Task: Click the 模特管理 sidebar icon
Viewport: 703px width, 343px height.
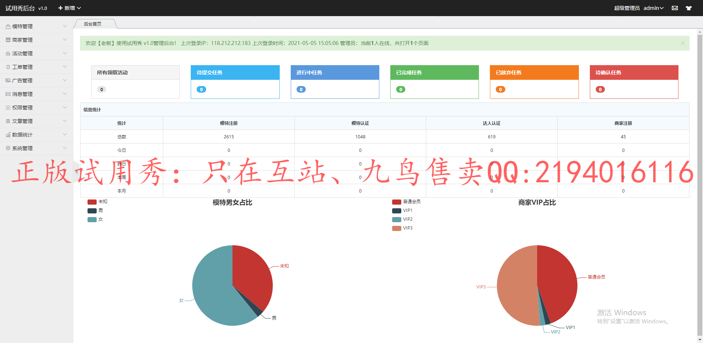Action: point(8,26)
